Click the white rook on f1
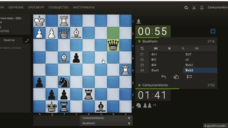The width and height of the screenshot is (228, 128). [64, 21]
